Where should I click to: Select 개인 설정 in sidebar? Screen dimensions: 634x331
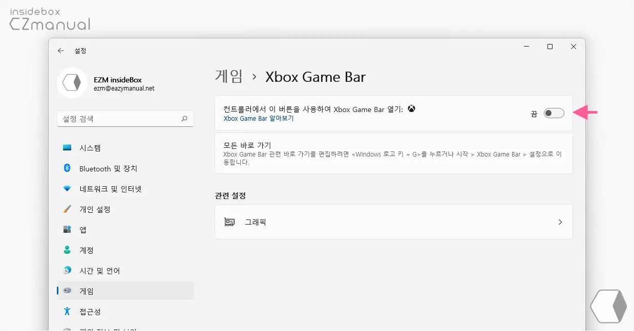pos(125,209)
